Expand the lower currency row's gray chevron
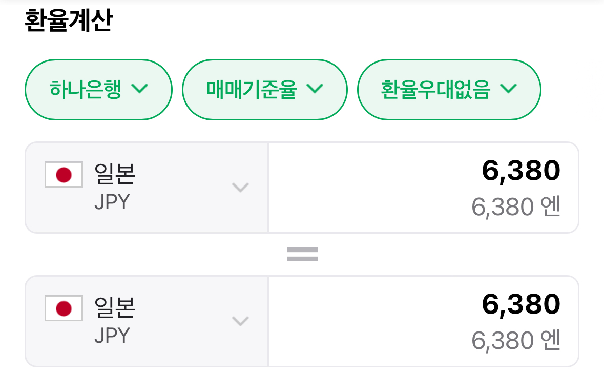The image size is (604, 373). [240, 321]
